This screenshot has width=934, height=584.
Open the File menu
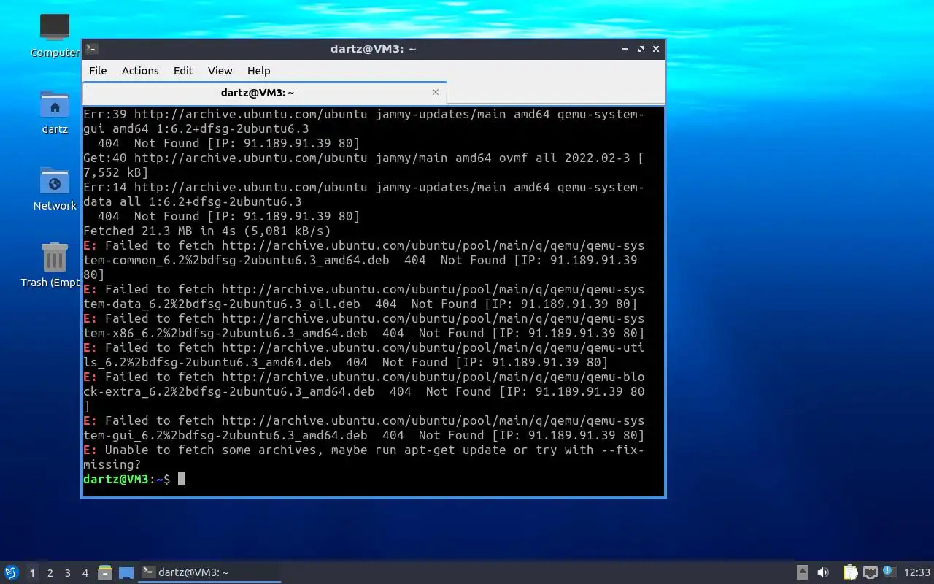coord(98,70)
